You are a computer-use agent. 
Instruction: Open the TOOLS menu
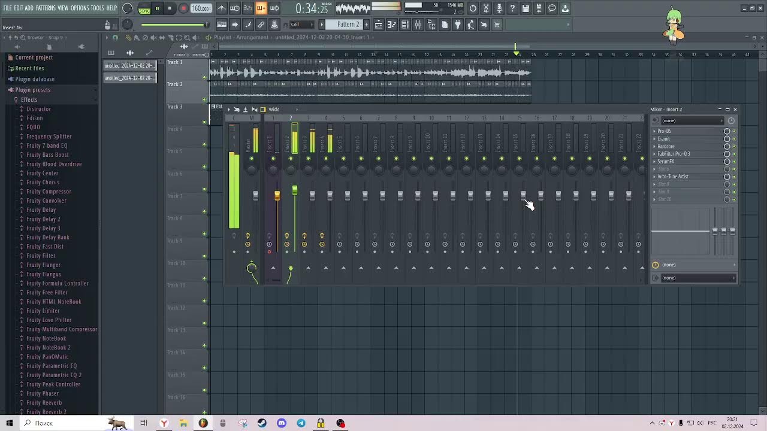point(98,8)
